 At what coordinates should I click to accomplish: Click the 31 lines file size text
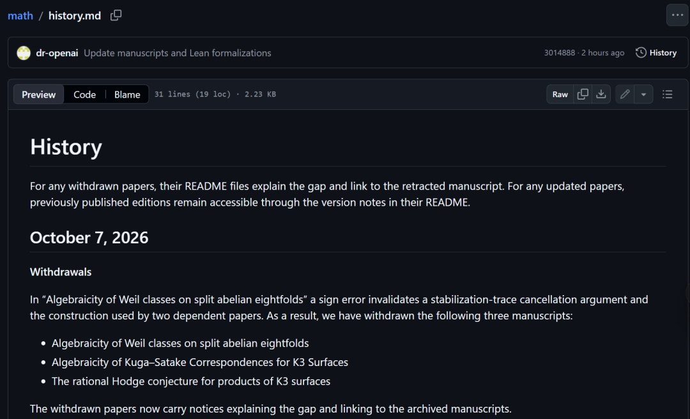pyautogui.click(x=215, y=94)
